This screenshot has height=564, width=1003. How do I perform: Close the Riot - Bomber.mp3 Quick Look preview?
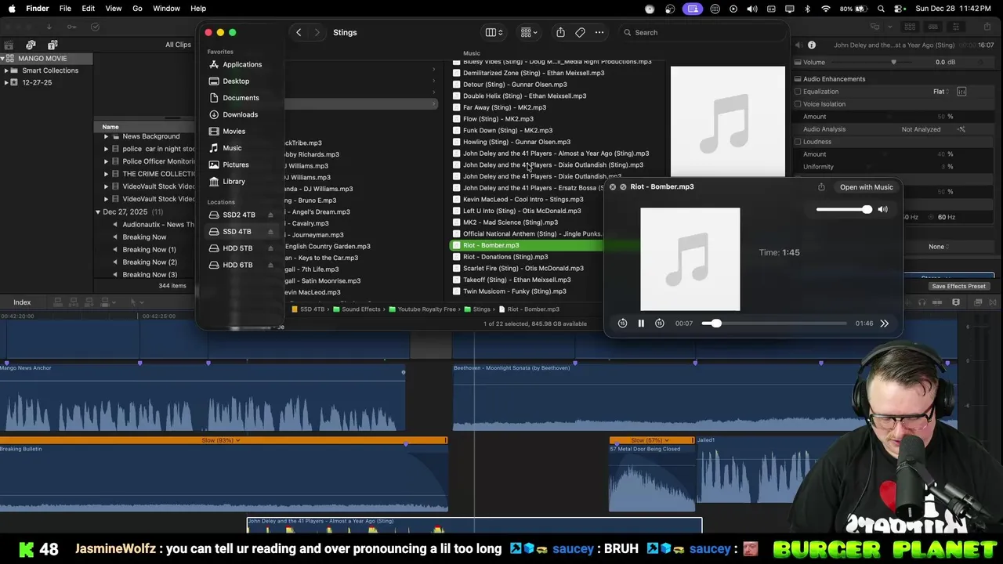point(613,187)
